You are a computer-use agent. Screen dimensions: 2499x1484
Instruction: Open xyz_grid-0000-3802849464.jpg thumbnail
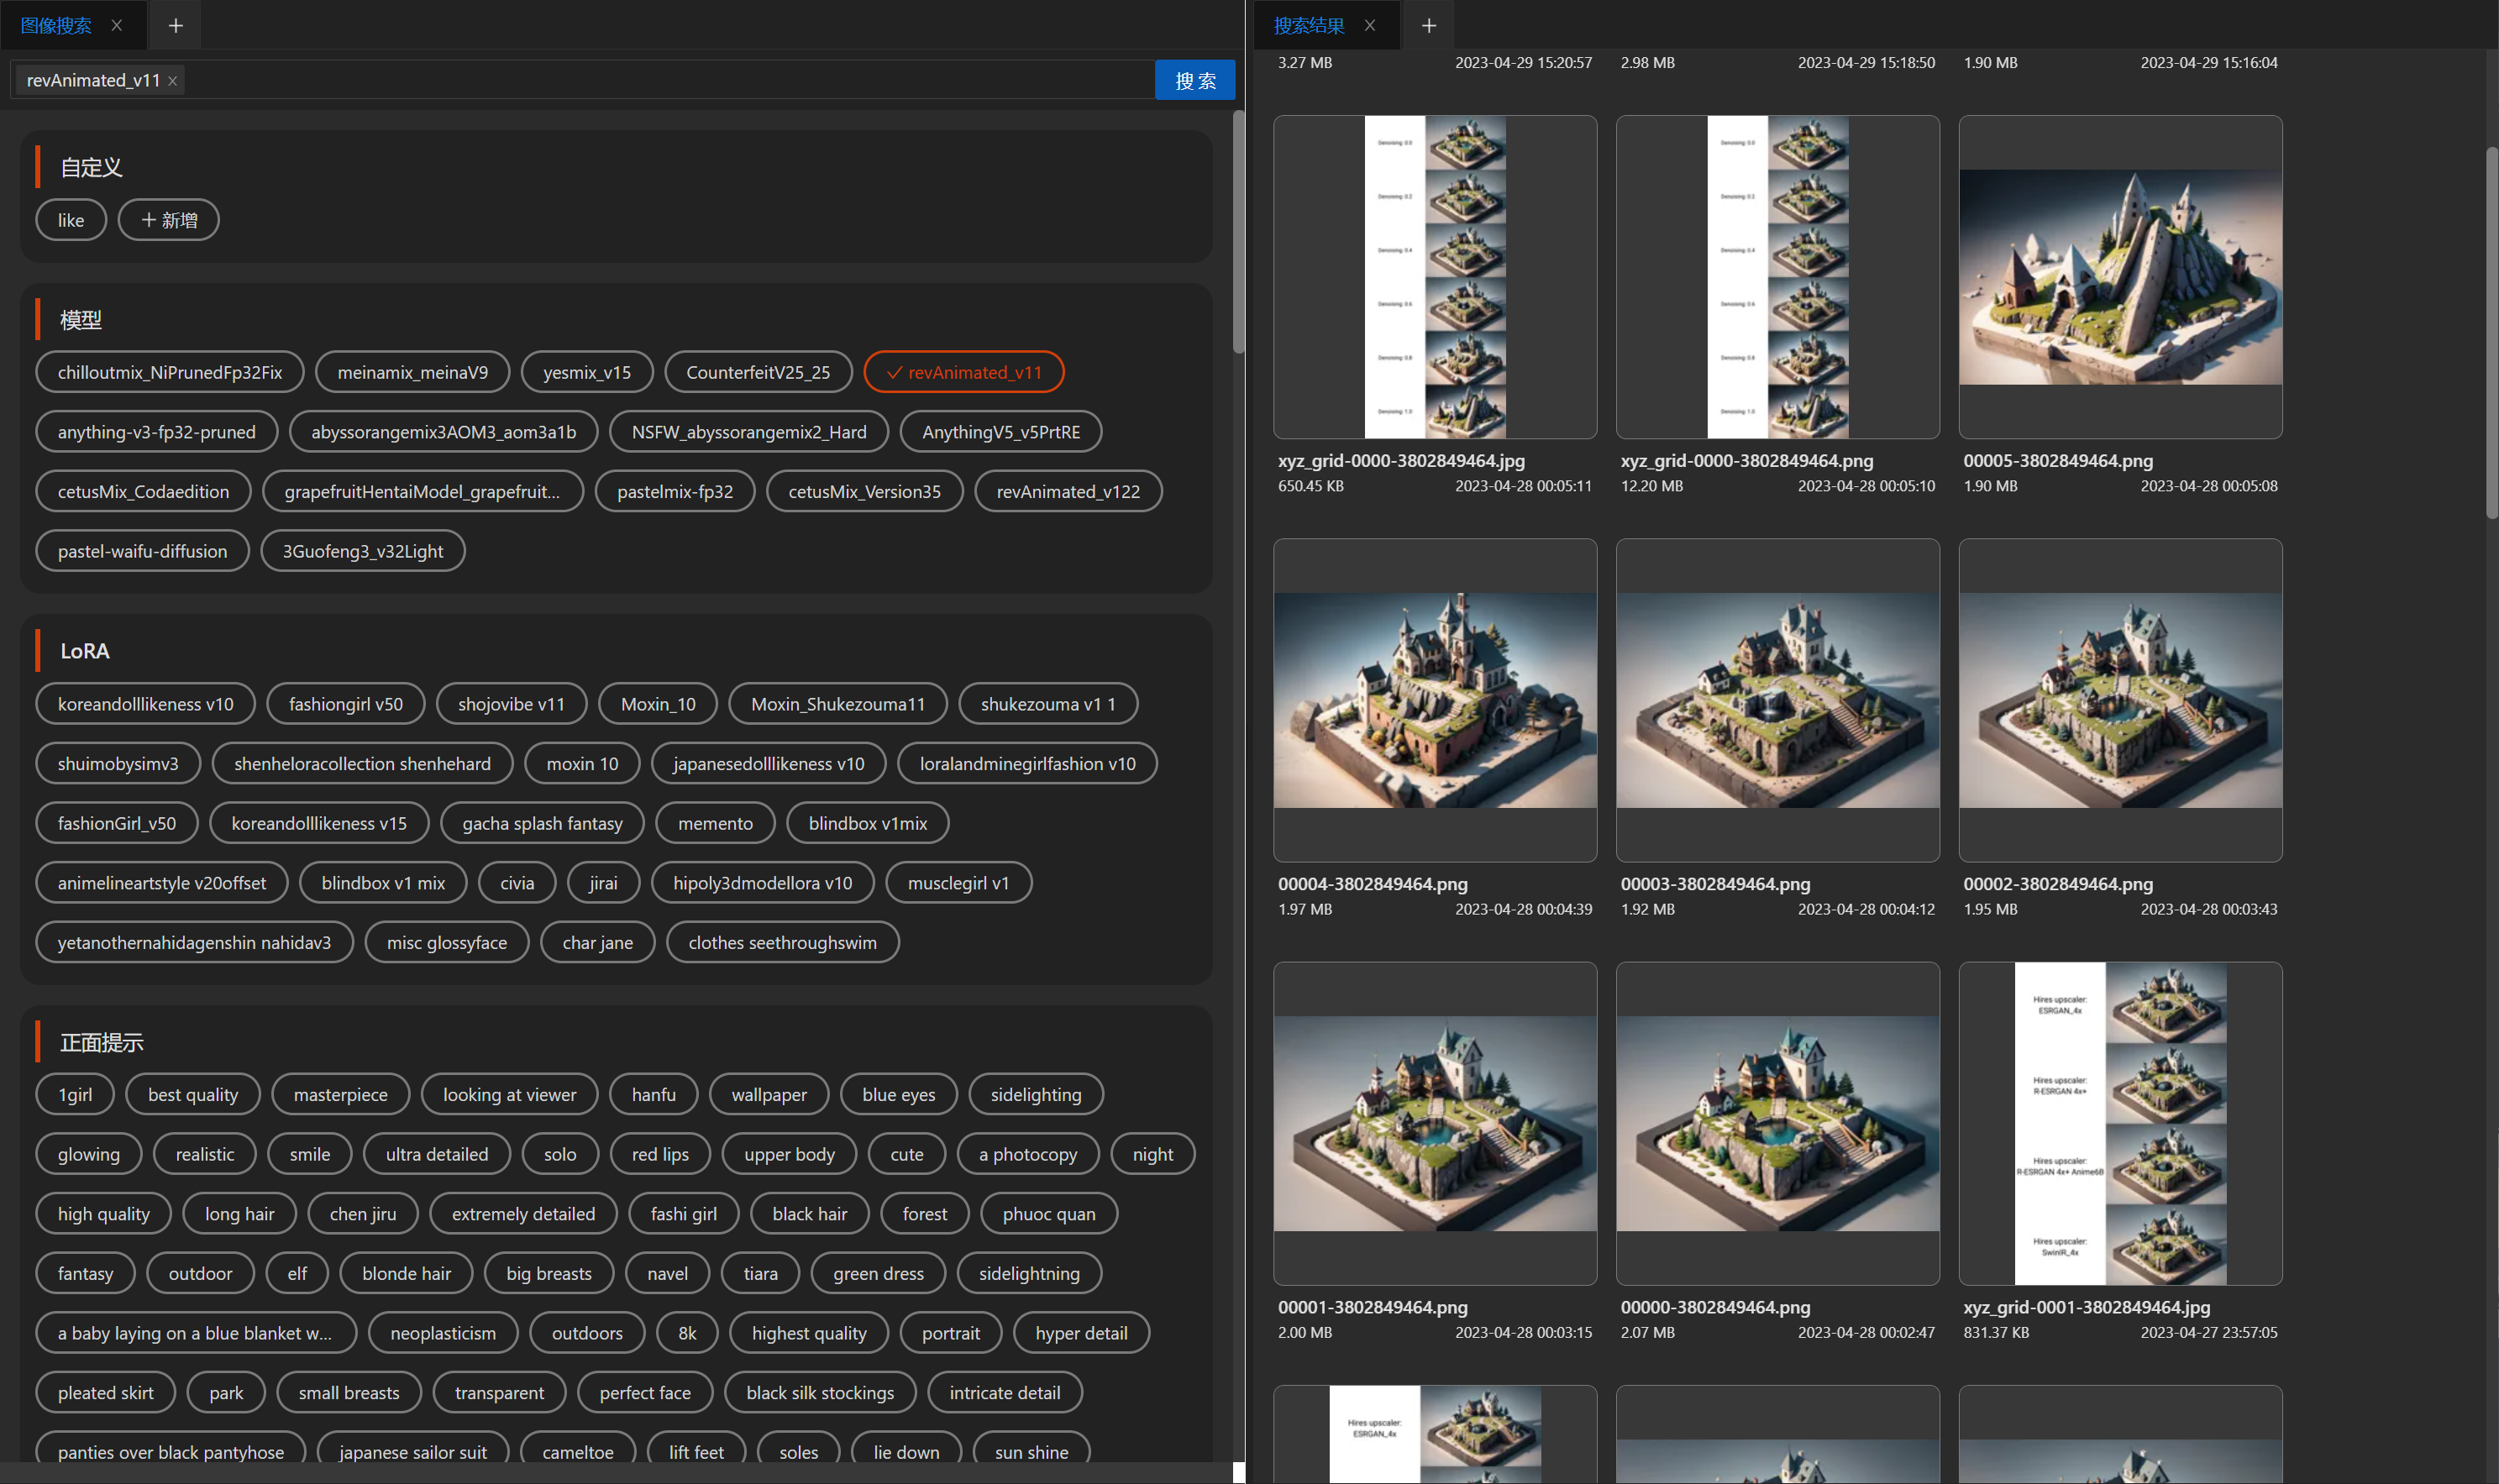tap(1435, 277)
